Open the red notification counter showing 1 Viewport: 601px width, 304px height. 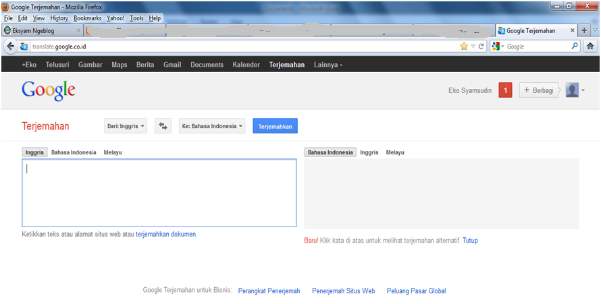pos(506,90)
